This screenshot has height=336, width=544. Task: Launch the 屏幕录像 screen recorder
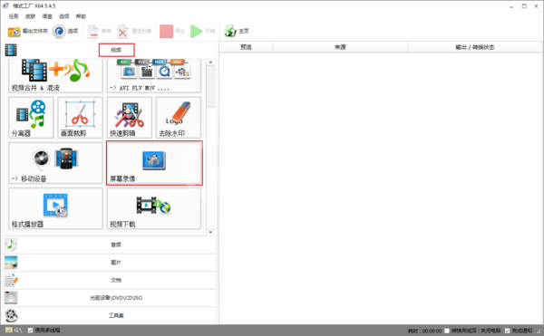154,163
